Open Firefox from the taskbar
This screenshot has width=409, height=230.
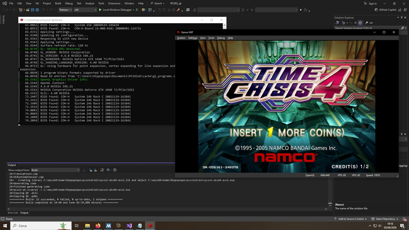[98, 226]
